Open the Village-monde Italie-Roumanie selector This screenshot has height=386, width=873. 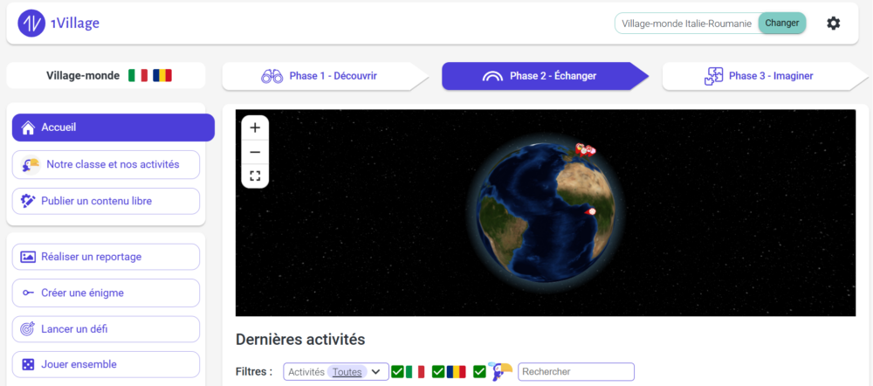click(687, 24)
